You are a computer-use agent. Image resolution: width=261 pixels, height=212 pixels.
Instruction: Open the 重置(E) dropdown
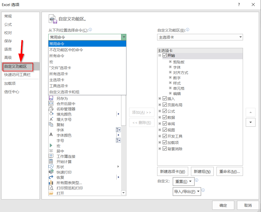point(184,181)
